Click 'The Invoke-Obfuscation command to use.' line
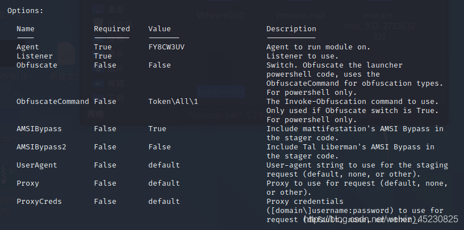The image size is (464, 230). [x=353, y=102]
